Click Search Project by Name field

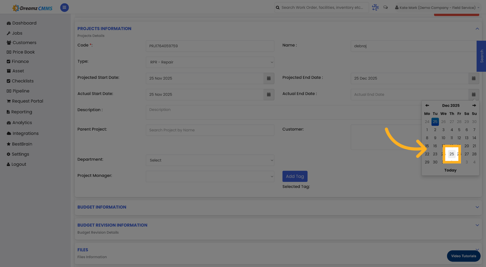pos(210,130)
